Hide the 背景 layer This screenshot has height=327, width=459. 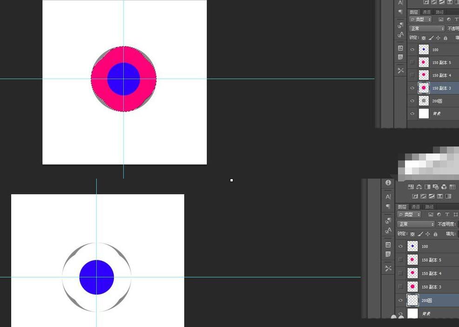pos(400,314)
